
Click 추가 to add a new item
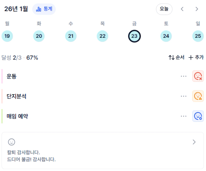[196, 57]
